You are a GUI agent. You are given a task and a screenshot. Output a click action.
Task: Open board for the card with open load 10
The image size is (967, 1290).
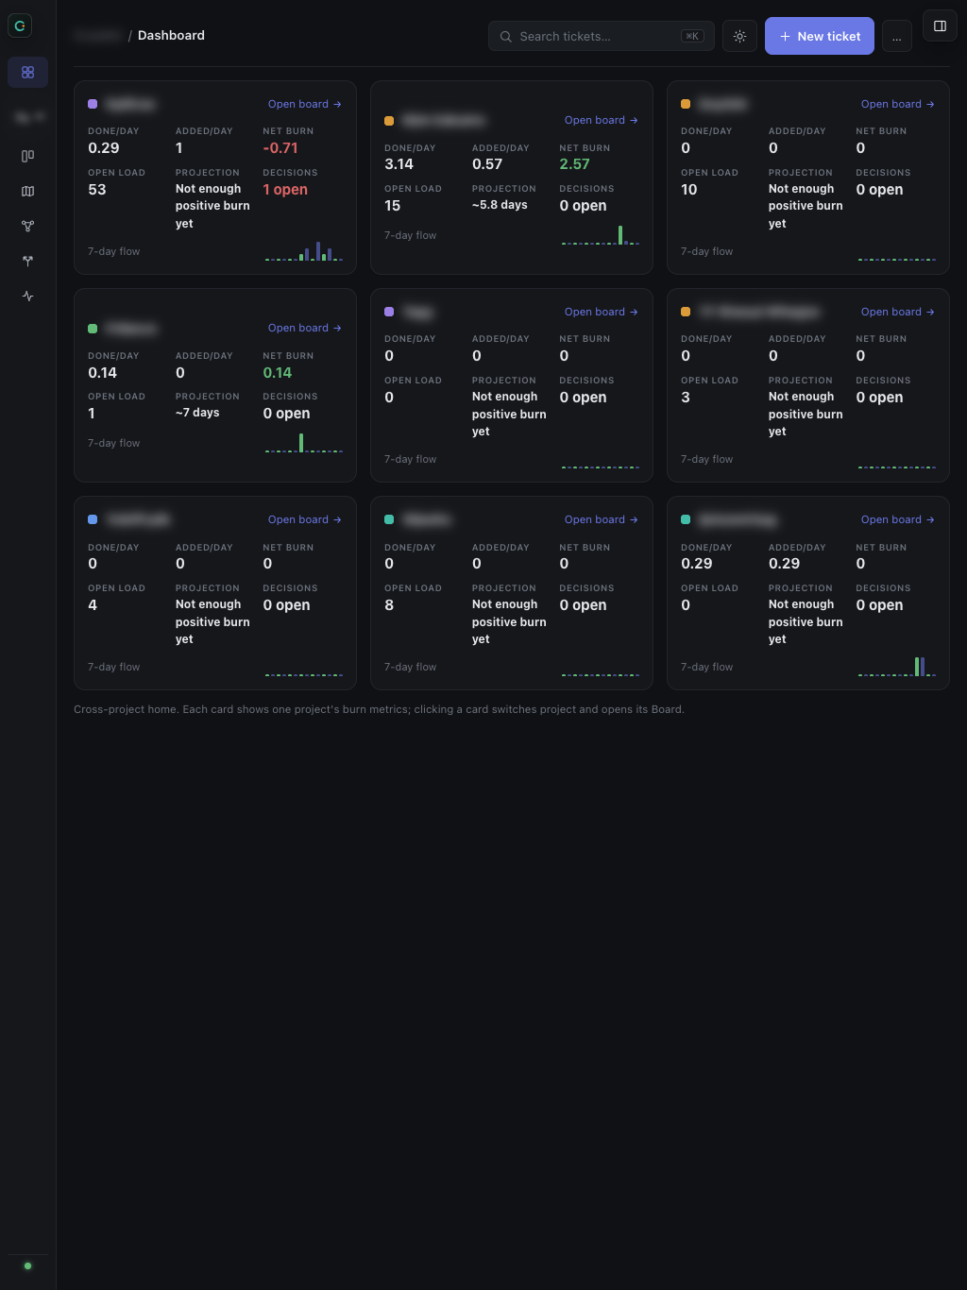pos(898,104)
